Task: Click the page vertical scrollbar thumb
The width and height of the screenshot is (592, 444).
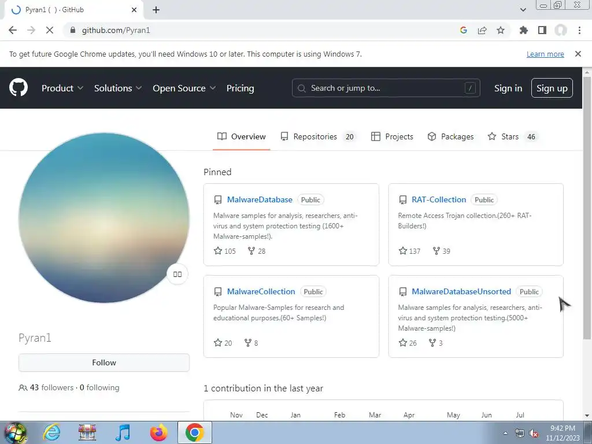Action: pyautogui.click(x=587, y=208)
